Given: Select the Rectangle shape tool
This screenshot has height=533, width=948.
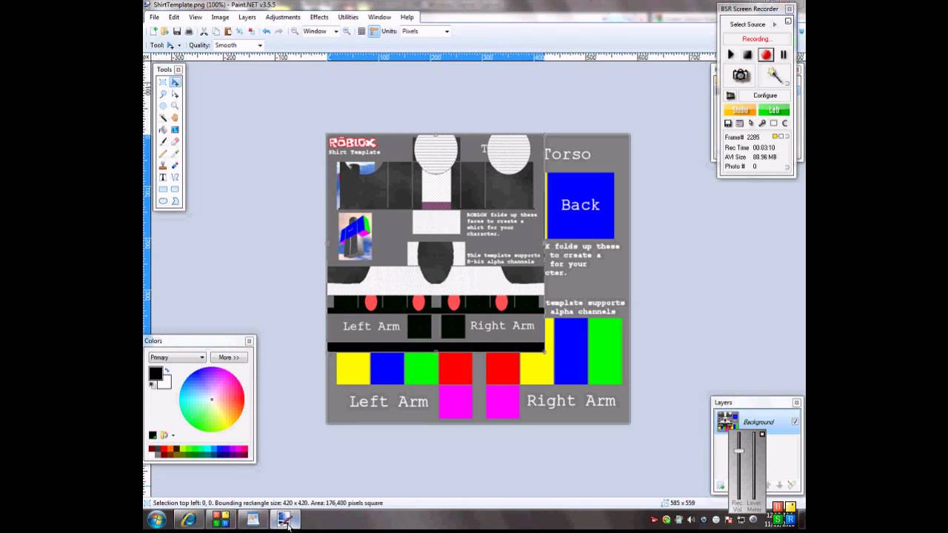Looking at the screenshot, I should coord(163,189).
